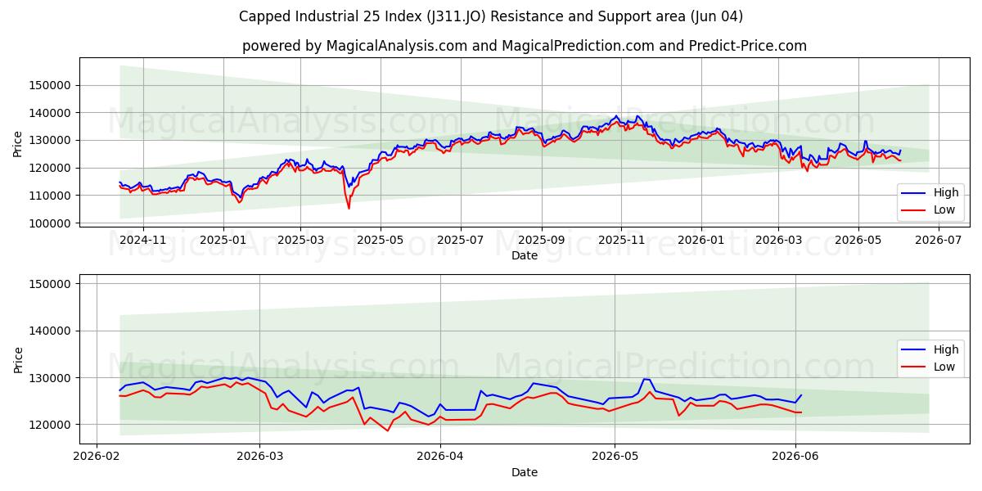Click the top chart's 'Price' axis label

(18, 143)
